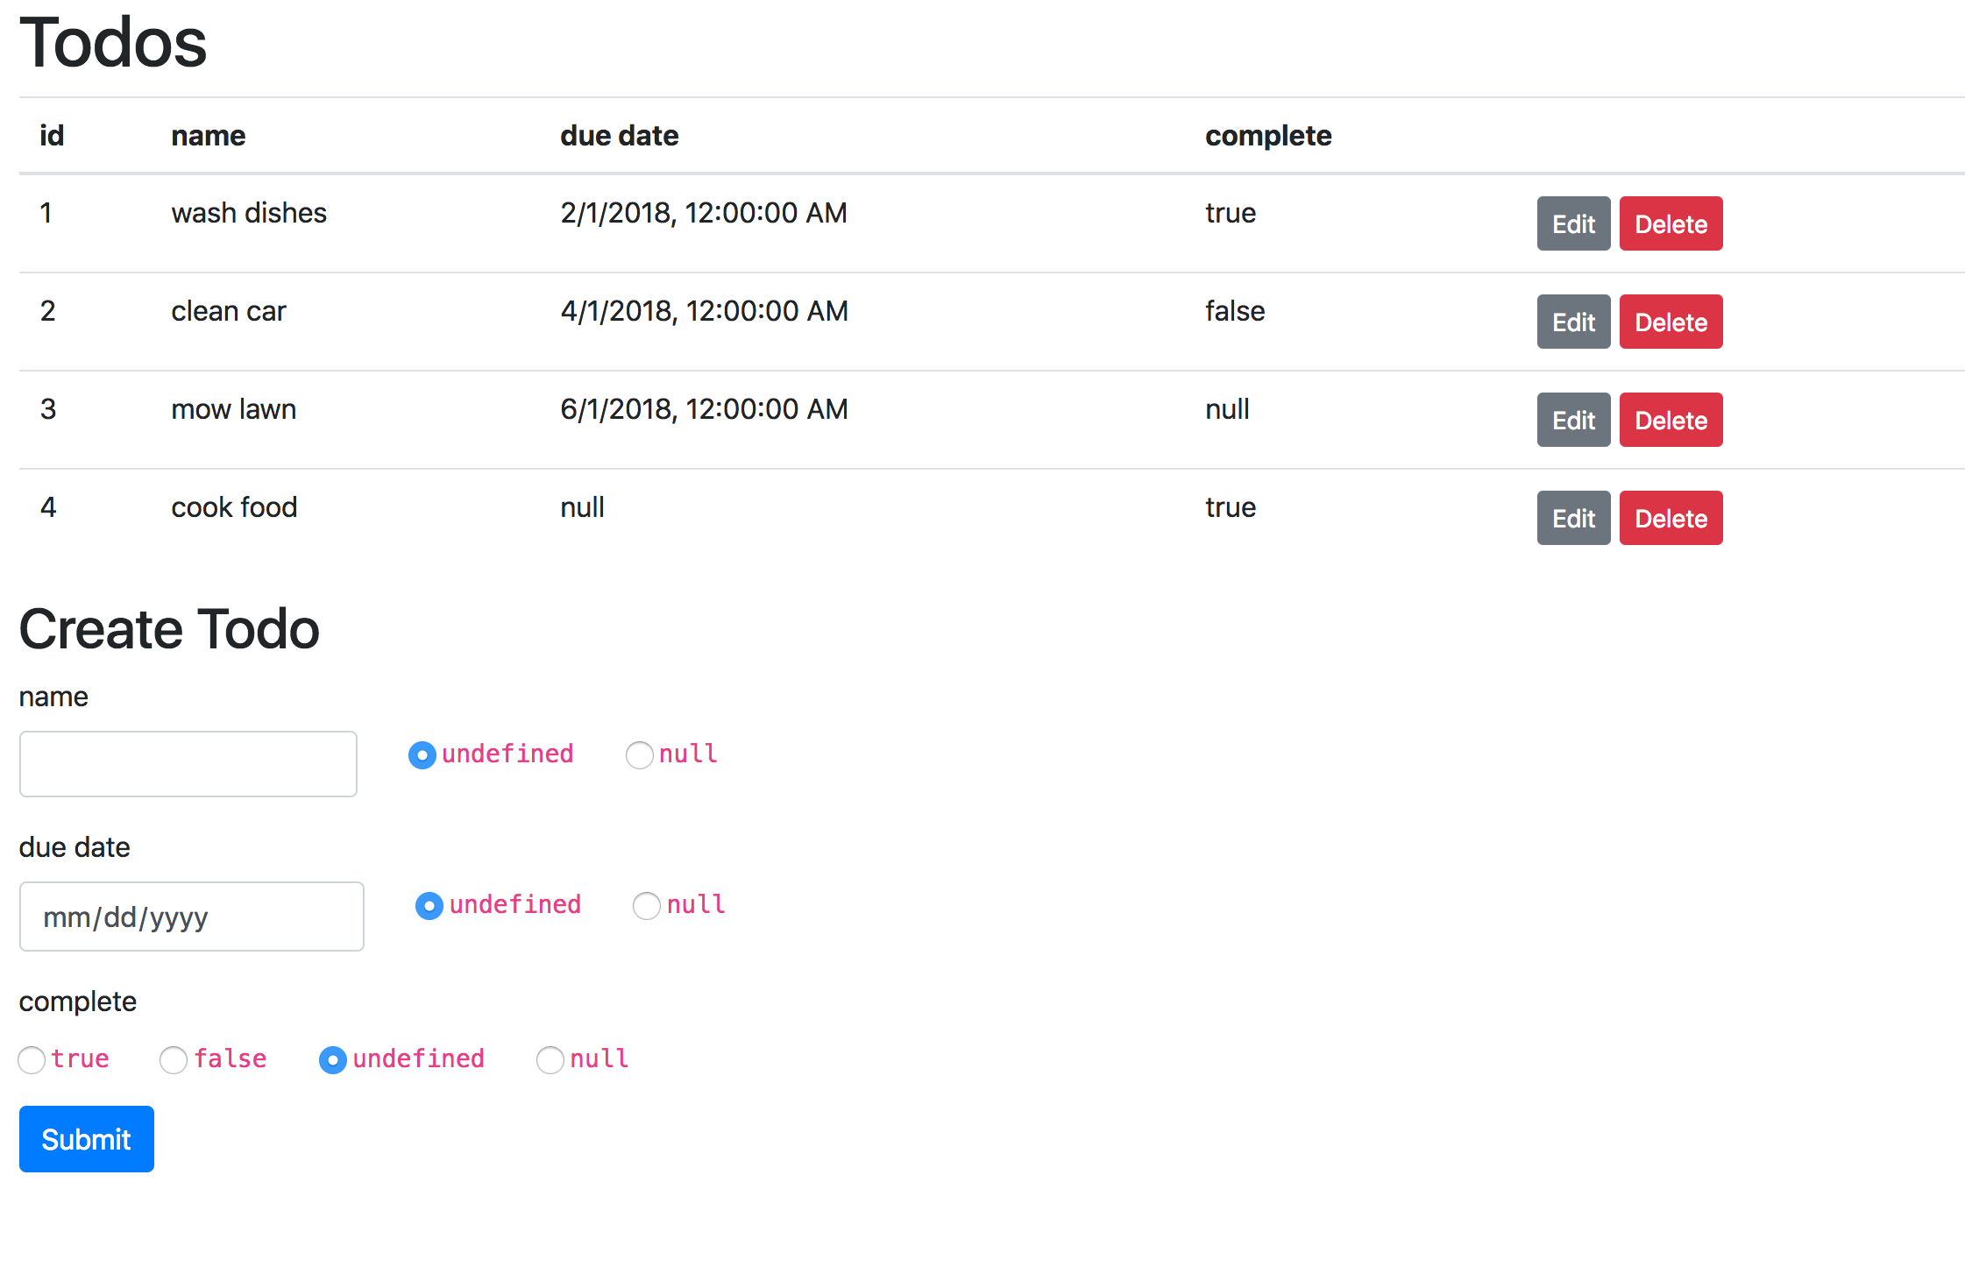
Task: Edit the wash dishes todo
Action: coord(1572,223)
